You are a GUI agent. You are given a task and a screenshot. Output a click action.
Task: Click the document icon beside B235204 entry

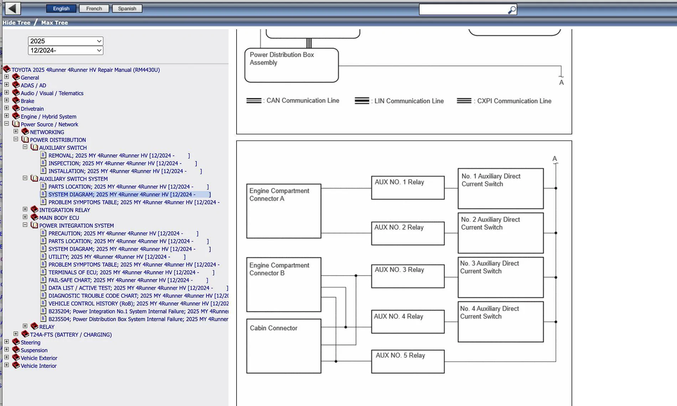point(43,311)
